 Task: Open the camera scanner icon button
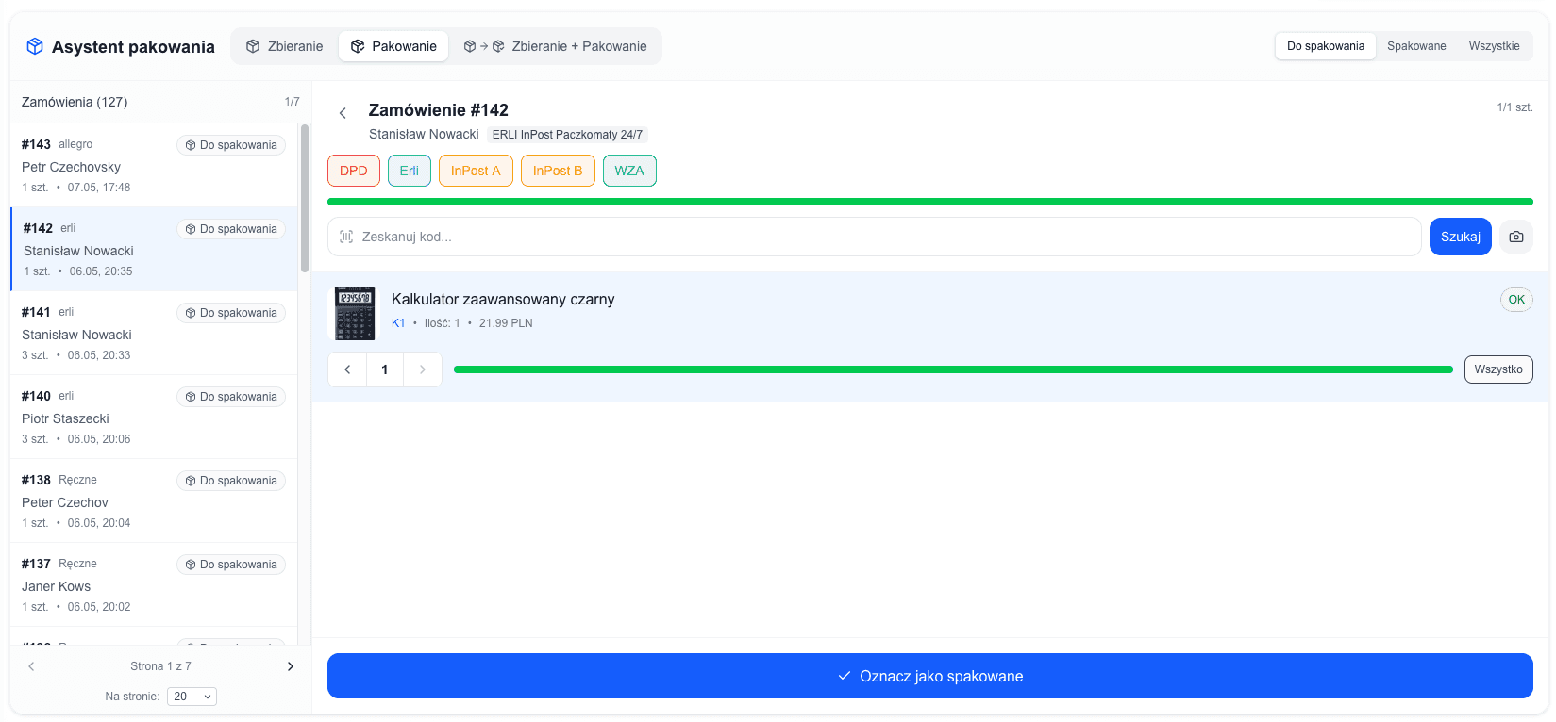[1516, 237]
